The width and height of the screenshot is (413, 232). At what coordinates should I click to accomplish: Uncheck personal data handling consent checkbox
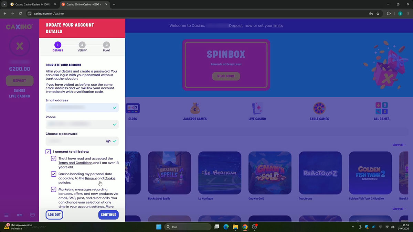[53, 174]
